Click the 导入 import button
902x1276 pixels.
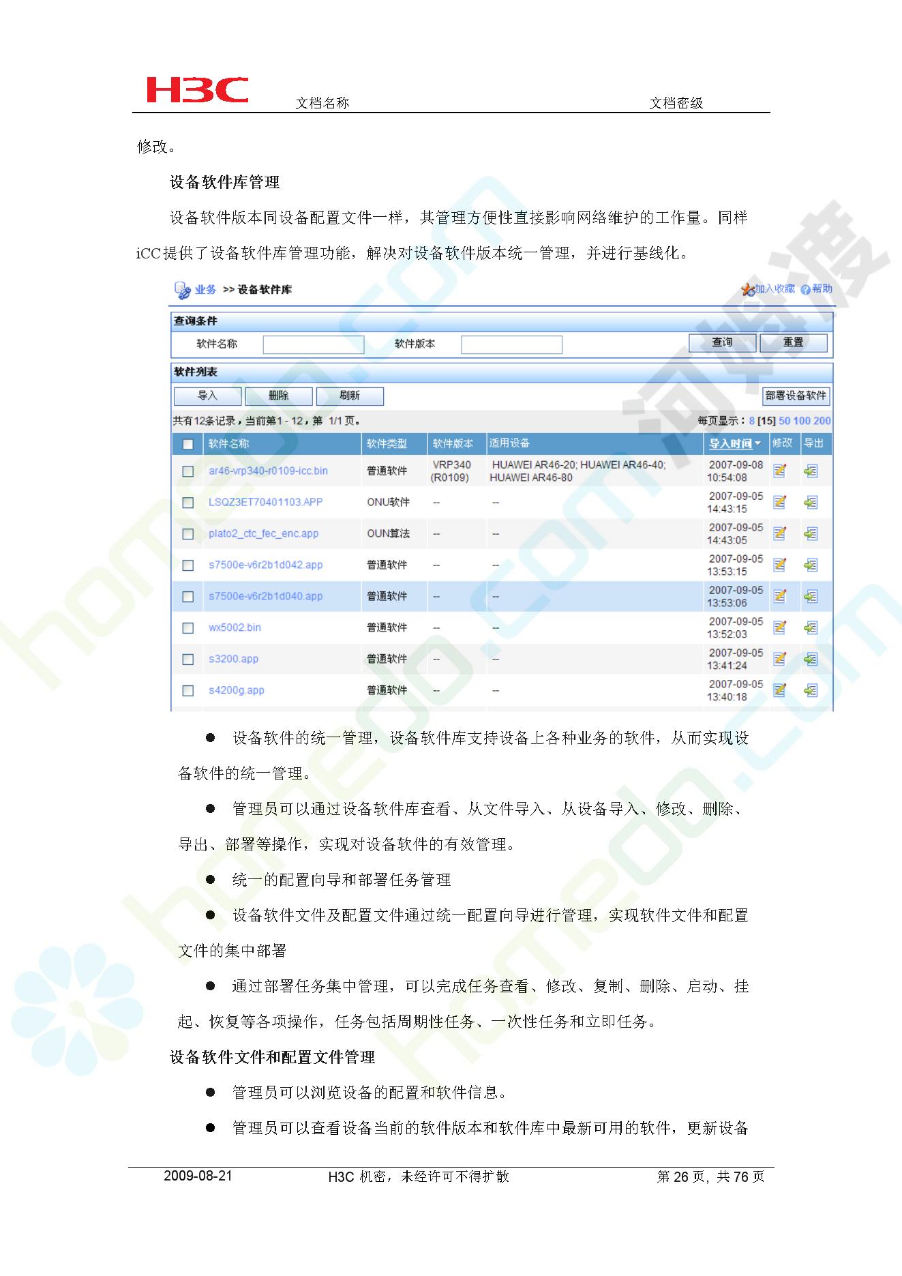(x=207, y=396)
